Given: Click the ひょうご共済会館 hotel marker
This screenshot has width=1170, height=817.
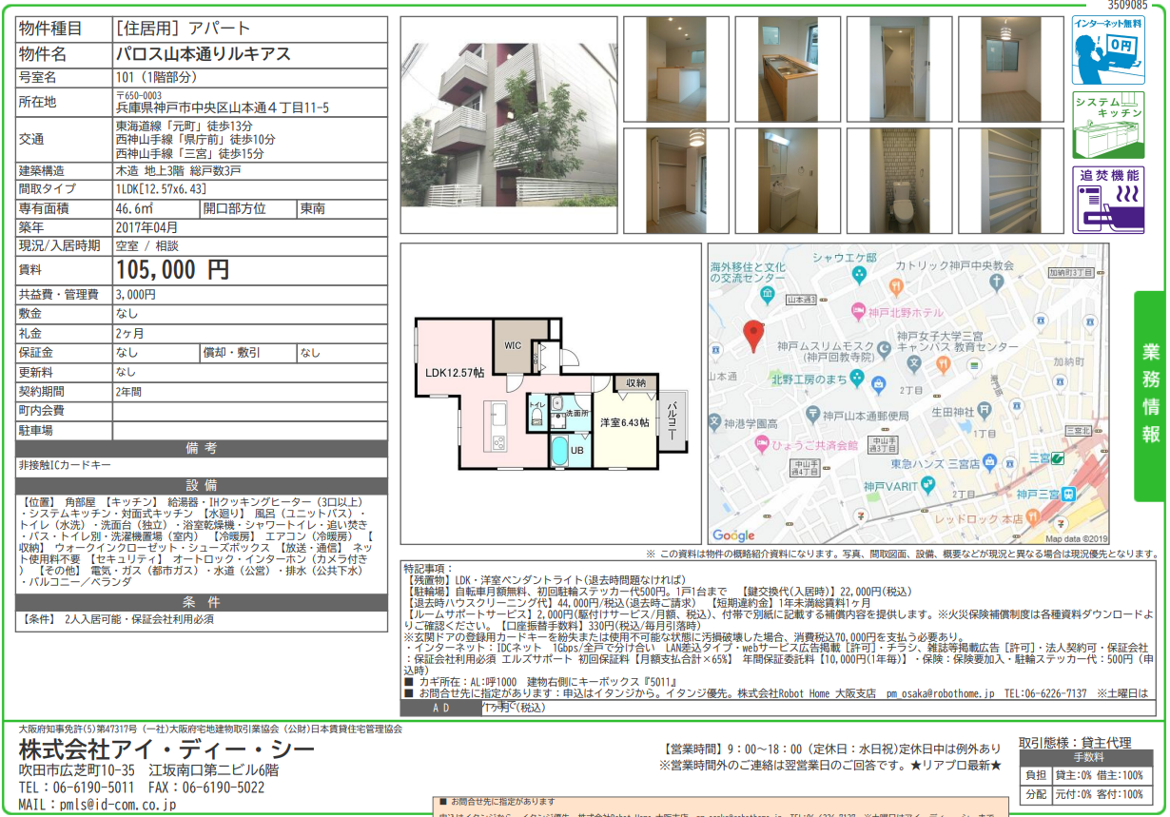Looking at the screenshot, I should pyautogui.click(x=763, y=444).
